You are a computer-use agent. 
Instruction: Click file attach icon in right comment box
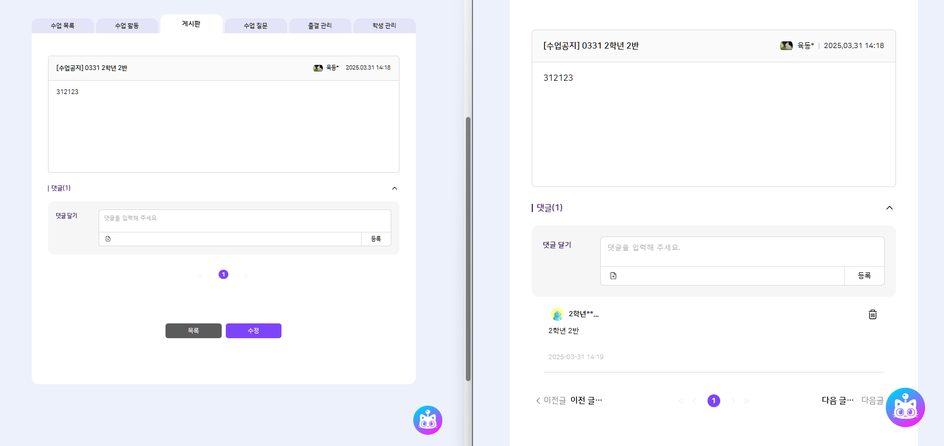[x=613, y=276]
